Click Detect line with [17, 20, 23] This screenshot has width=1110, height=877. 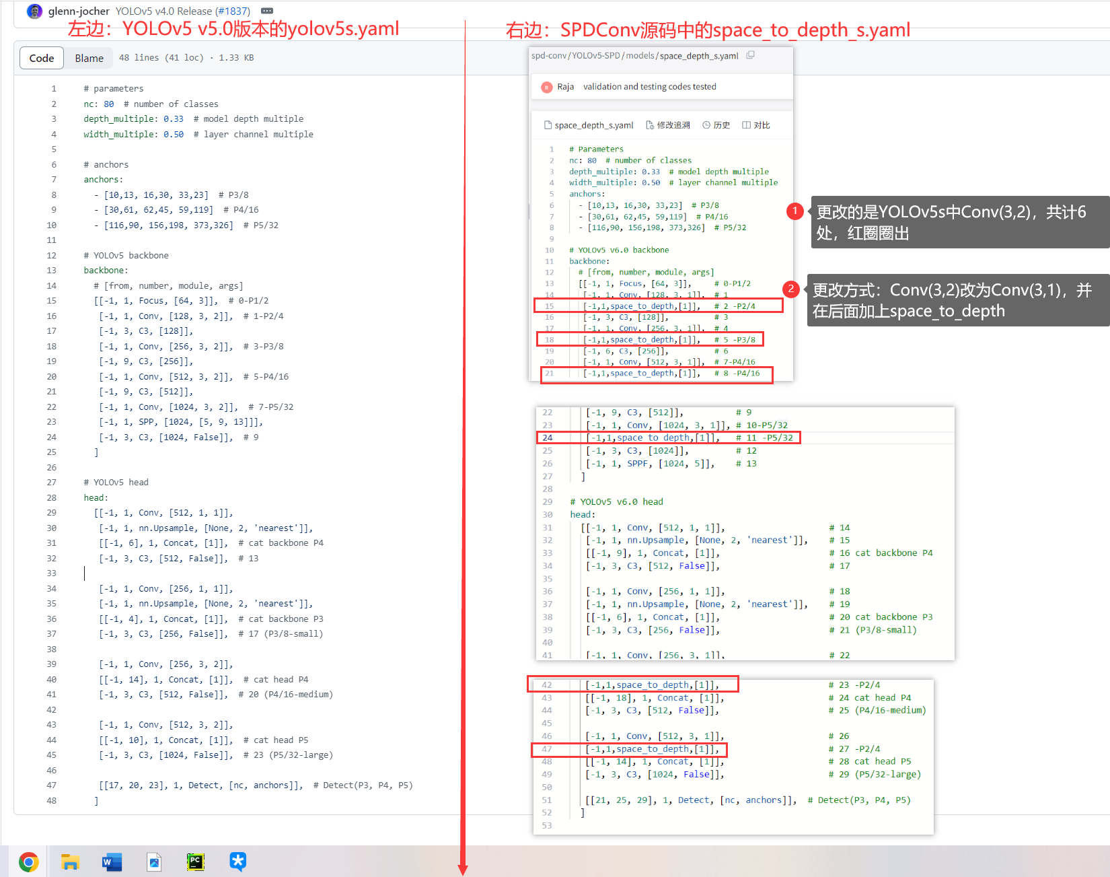[256, 785]
